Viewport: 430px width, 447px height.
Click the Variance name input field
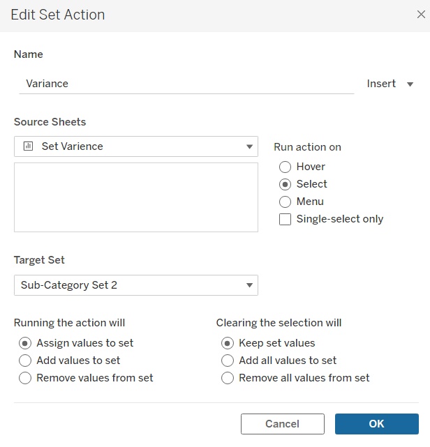point(186,84)
